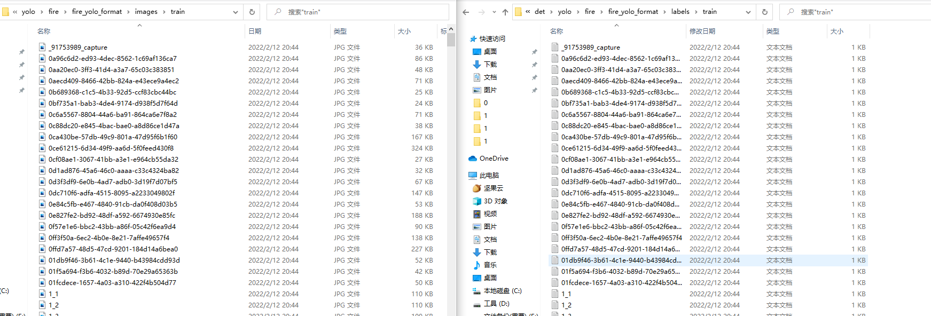931x316 pixels.
Task: Sort left window by 大小 column
Action: 404,31
